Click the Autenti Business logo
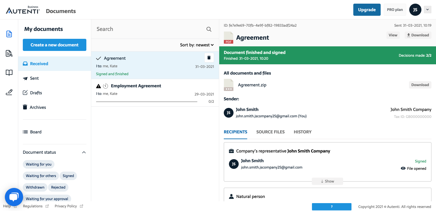 tap(23, 10)
